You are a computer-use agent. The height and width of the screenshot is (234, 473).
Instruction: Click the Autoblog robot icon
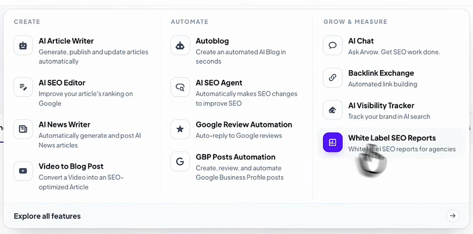pyautogui.click(x=180, y=45)
